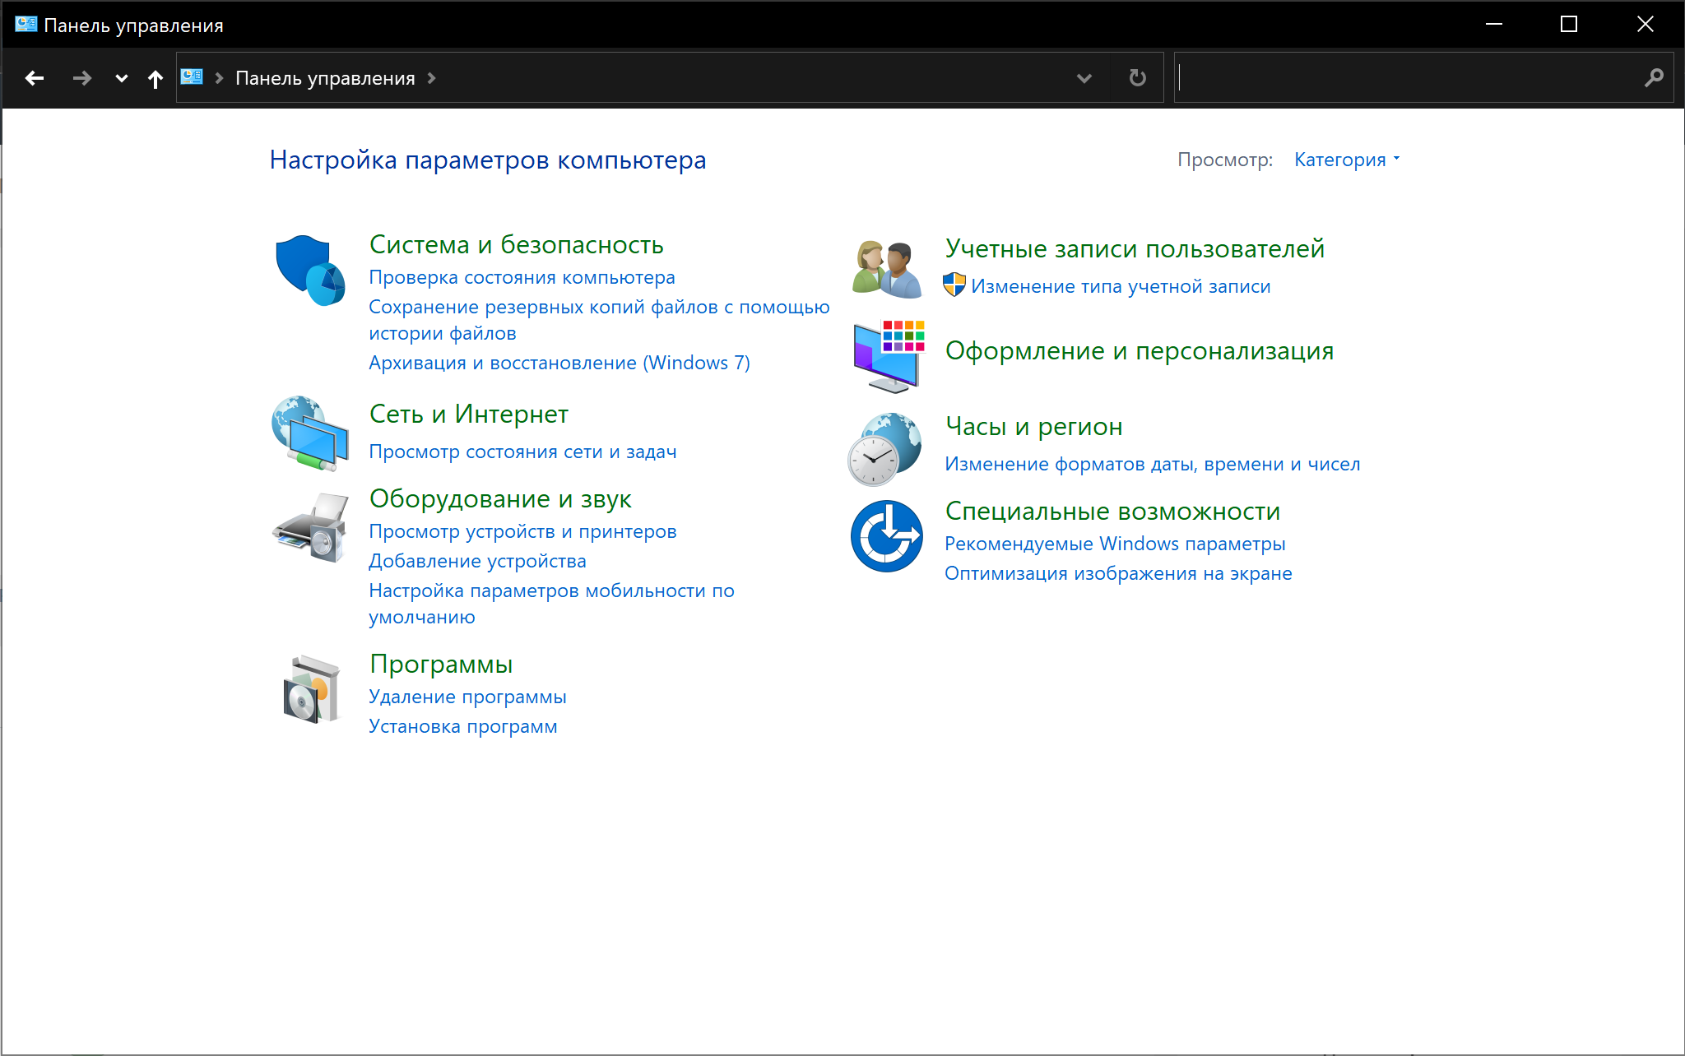This screenshot has height=1056, width=1685.
Task: Click Изменение типа учетной записи link
Action: coord(1120,286)
